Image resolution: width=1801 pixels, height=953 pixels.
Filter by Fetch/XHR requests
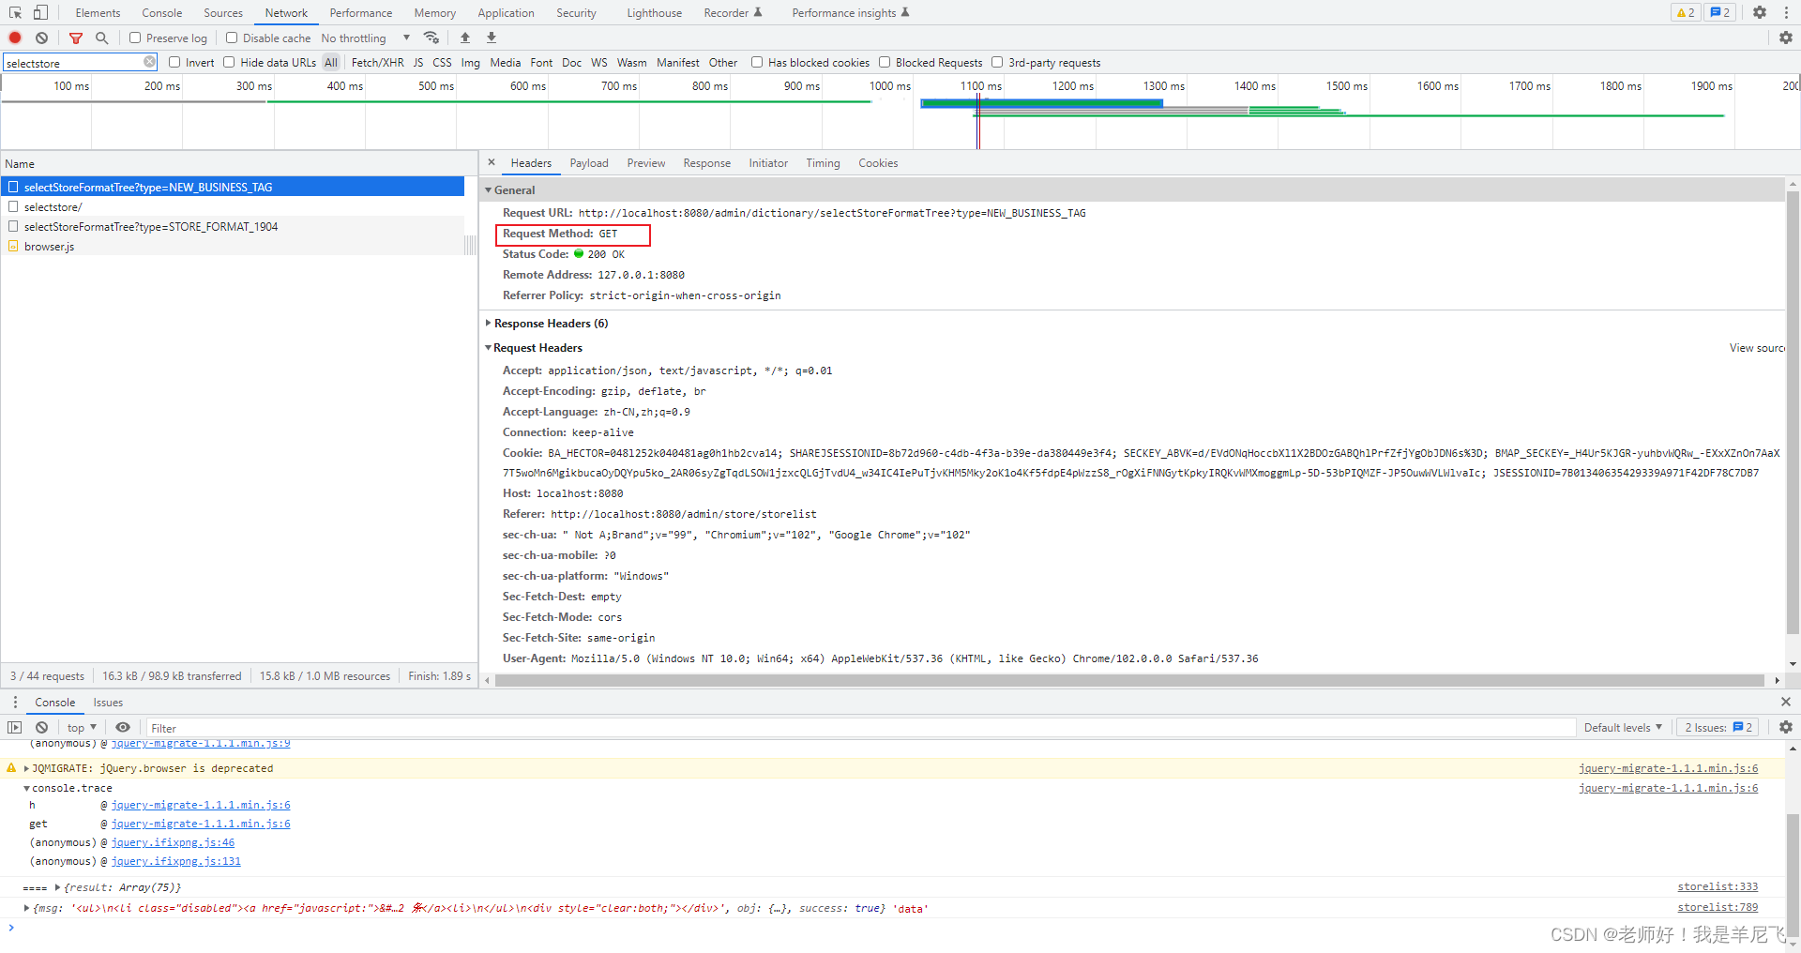coord(377,62)
